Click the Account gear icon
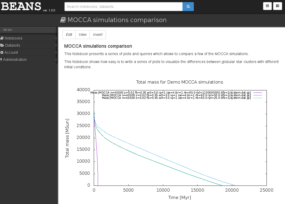This screenshot has height=204, width=285. tap(2, 52)
